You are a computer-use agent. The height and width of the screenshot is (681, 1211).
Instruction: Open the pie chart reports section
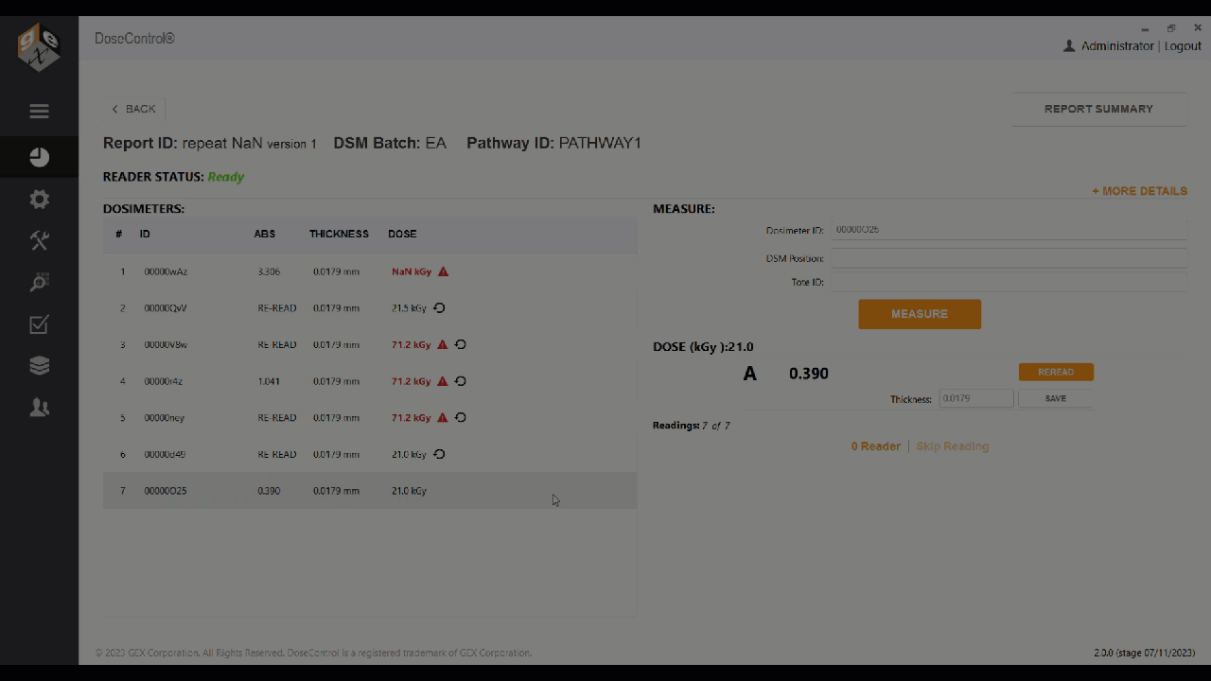pos(39,157)
